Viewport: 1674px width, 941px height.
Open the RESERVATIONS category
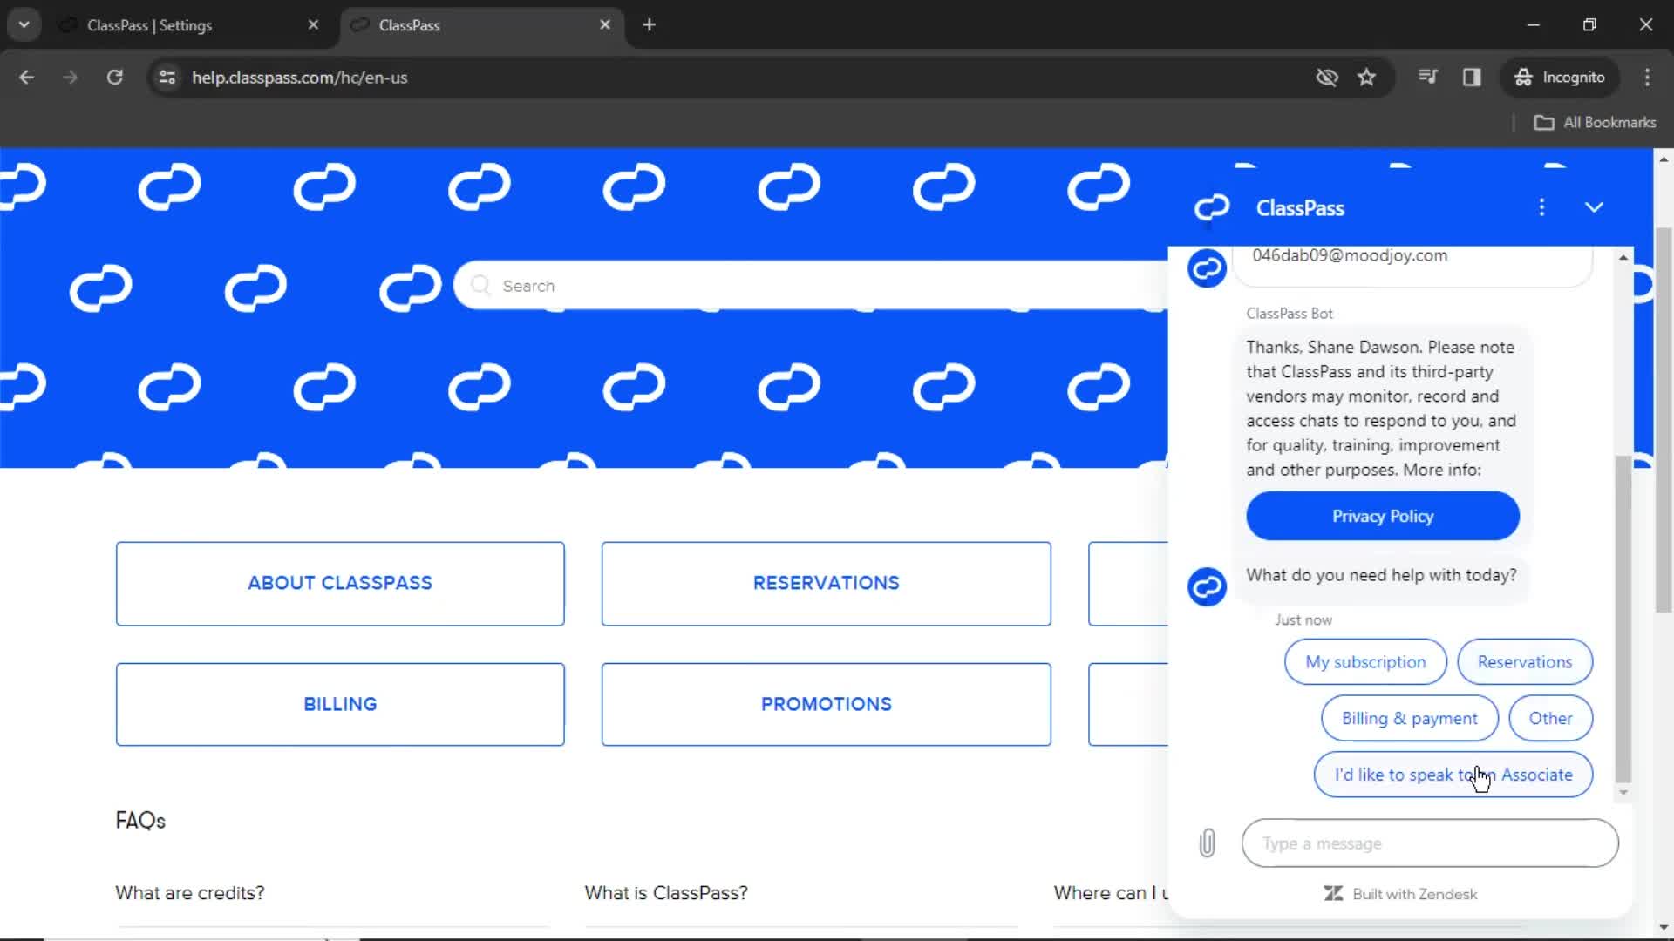pyautogui.click(x=826, y=583)
